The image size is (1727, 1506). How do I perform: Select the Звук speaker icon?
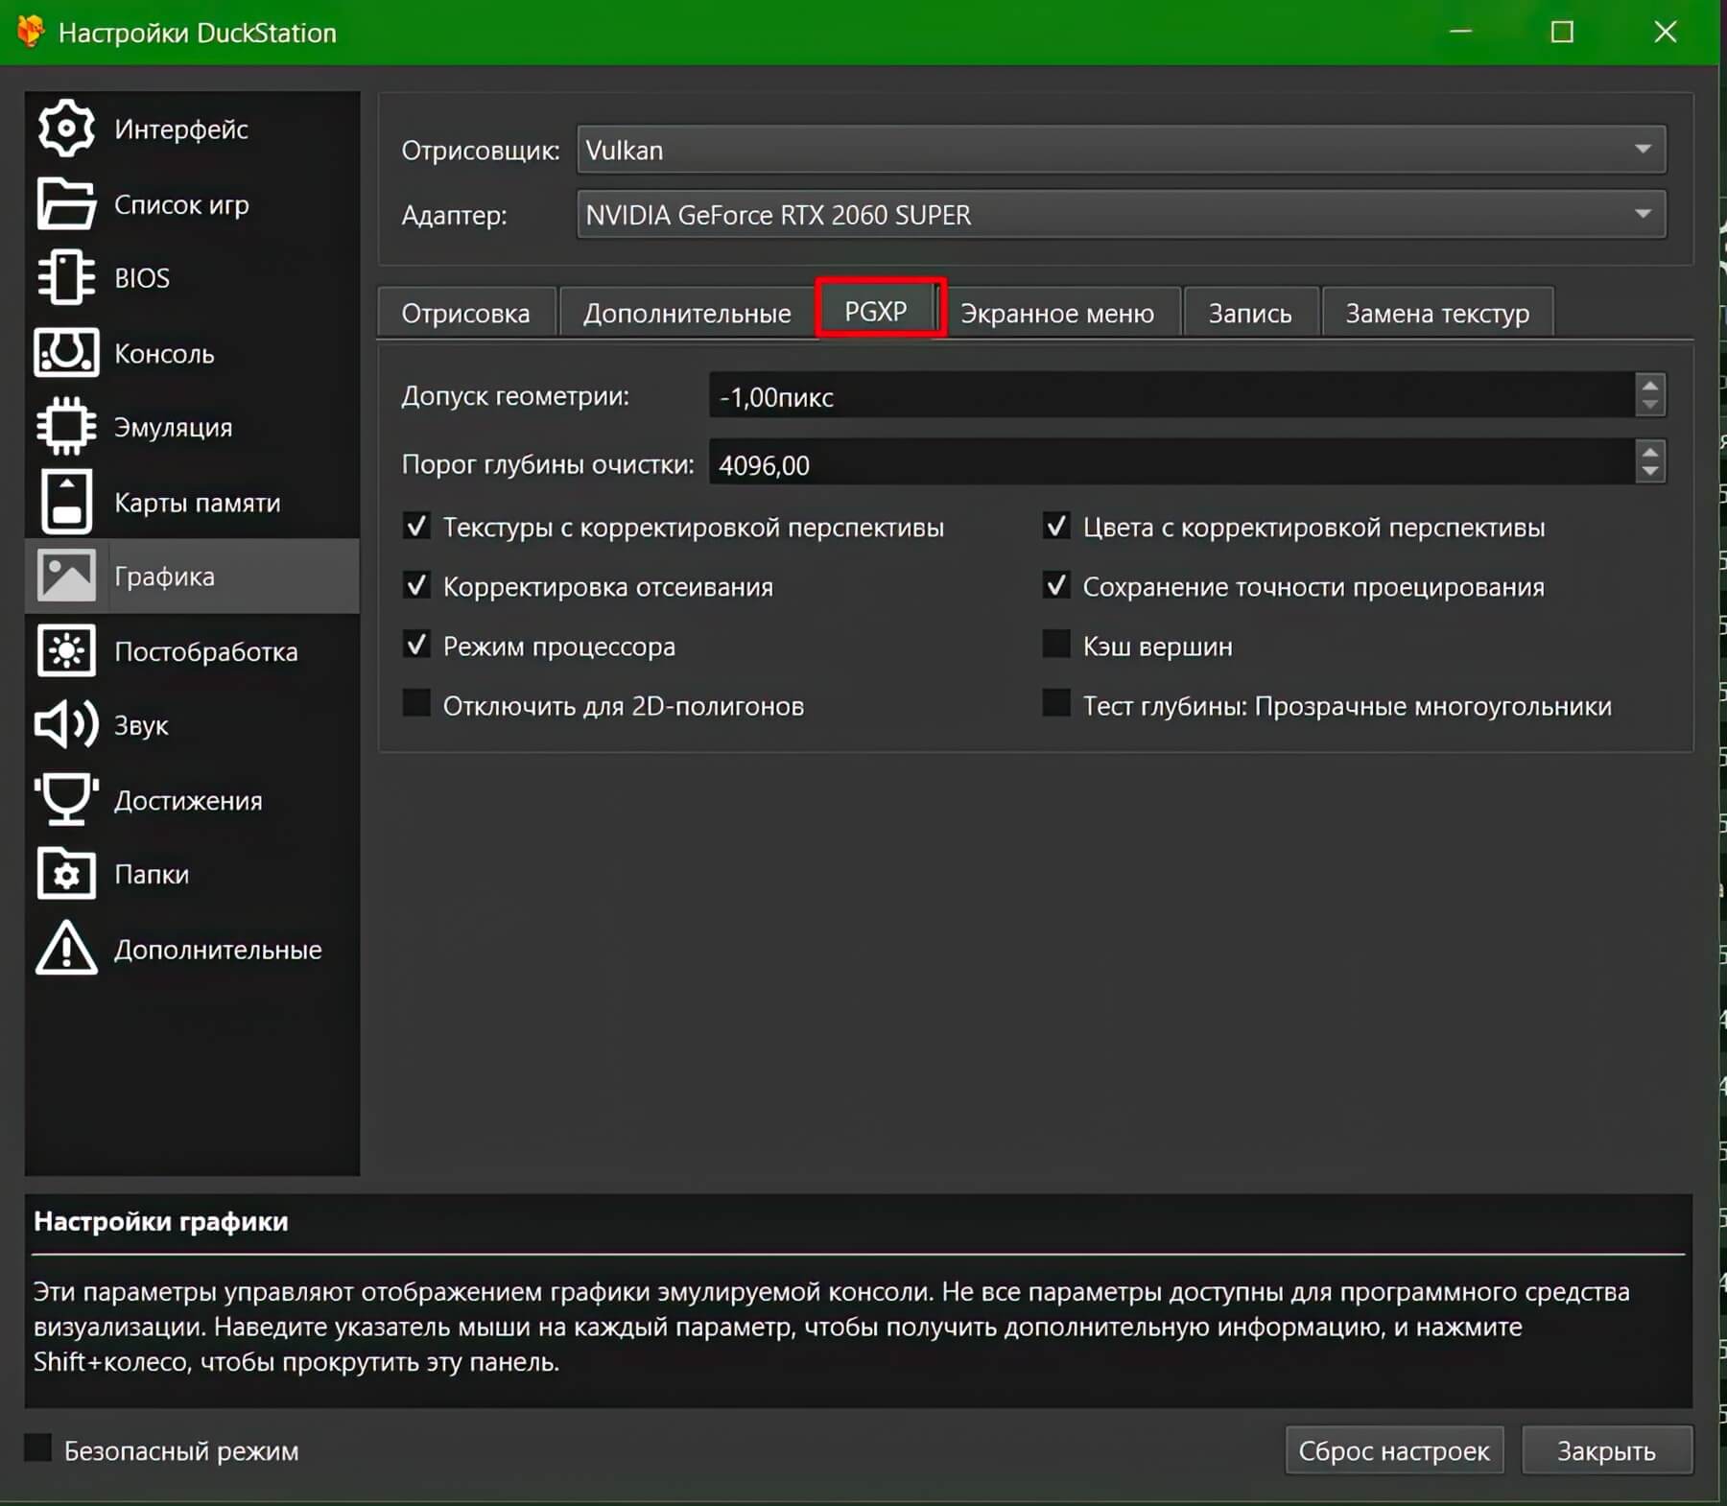pyautogui.click(x=66, y=725)
